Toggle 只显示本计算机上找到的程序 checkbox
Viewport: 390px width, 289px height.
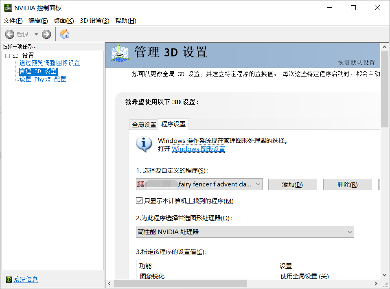click(139, 201)
